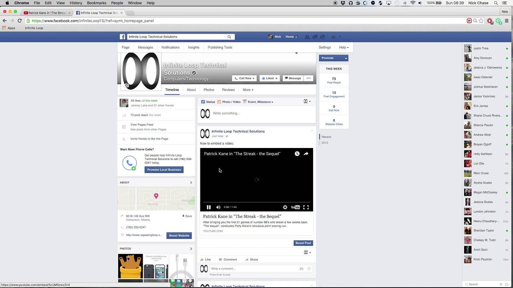Viewport: 513px width, 288px height.
Task: Open View Pages Feed link
Action: [142, 124]
